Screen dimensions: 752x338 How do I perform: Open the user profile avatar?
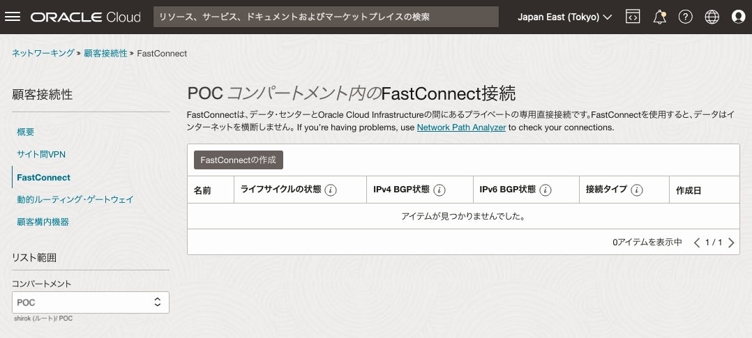(739, 17)
